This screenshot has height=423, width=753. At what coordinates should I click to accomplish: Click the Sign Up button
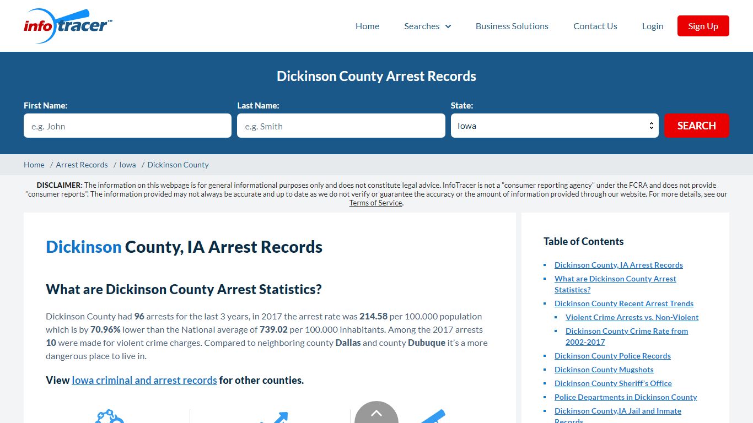coord(703,26)
